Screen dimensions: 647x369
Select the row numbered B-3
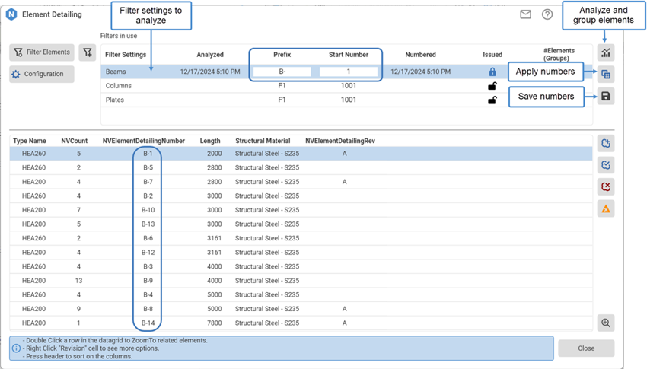point(301,266)
